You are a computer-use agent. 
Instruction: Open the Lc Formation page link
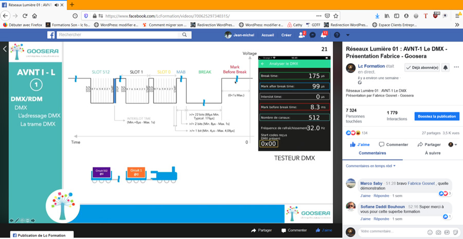pyautogui.click(x=371, y=66)
